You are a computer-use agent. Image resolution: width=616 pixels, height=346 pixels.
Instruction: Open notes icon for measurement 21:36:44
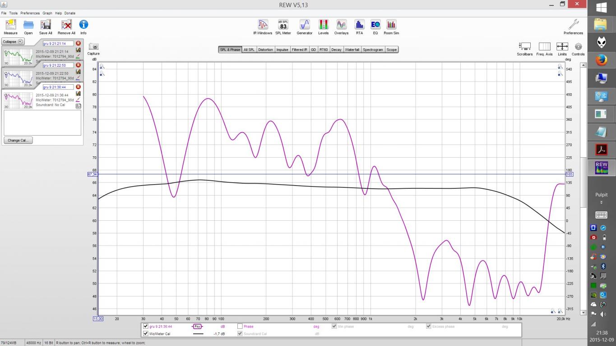[78, 106]
